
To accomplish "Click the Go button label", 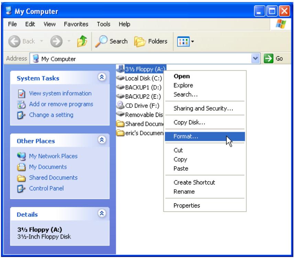I will (x=279, y=59).
